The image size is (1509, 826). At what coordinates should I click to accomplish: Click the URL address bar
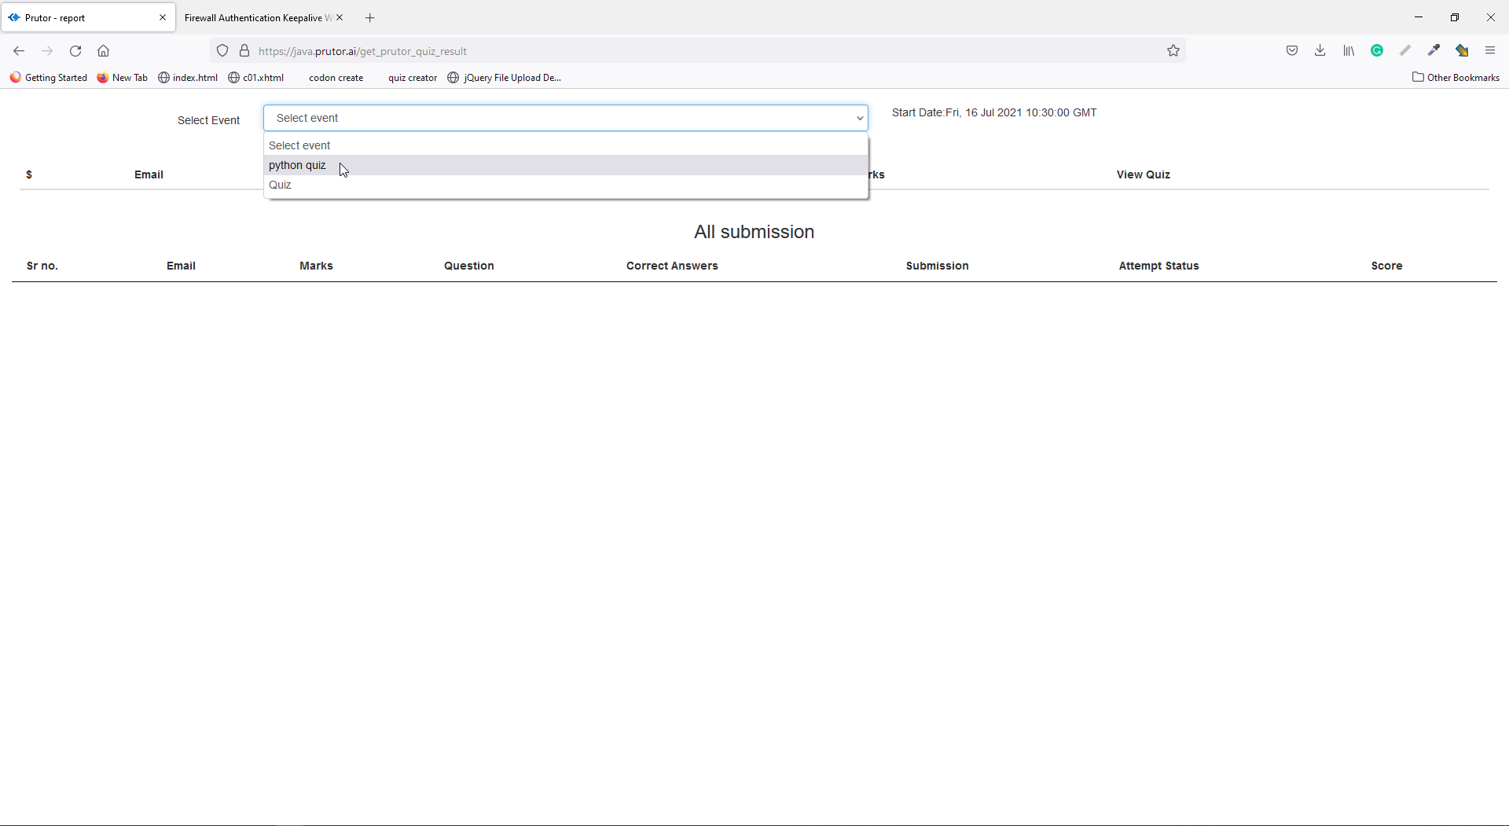tap(707, 51)
